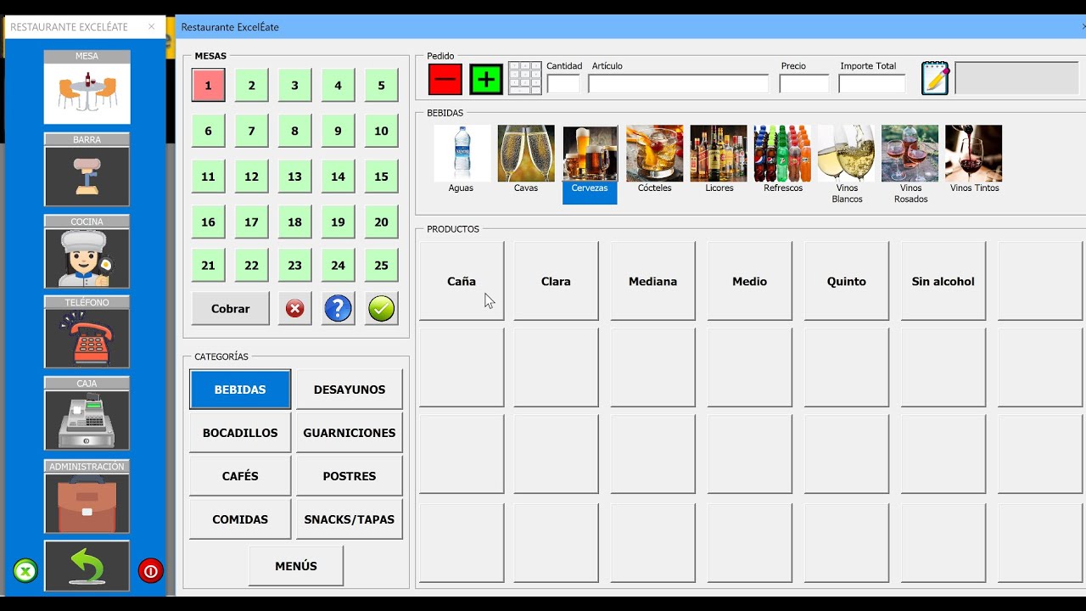Open the Administración briefcase icon

[x=87, y=503]
